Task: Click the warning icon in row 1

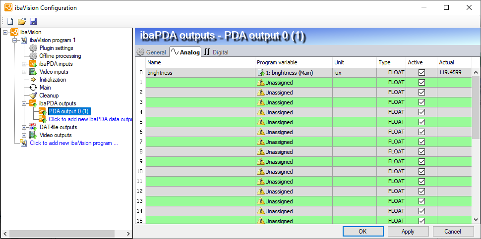Action: tap(261, 82)
